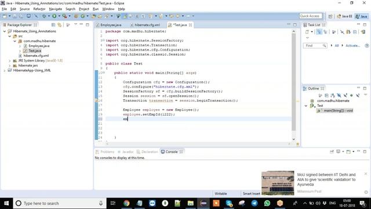Open Telegram from the taskbar
This screenshot has height=209, width=371.
tap(254, 203)
